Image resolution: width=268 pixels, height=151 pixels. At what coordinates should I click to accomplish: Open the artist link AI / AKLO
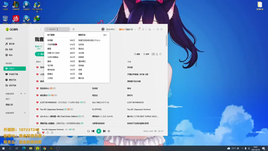pyautogui.click(x=100, y=102)
